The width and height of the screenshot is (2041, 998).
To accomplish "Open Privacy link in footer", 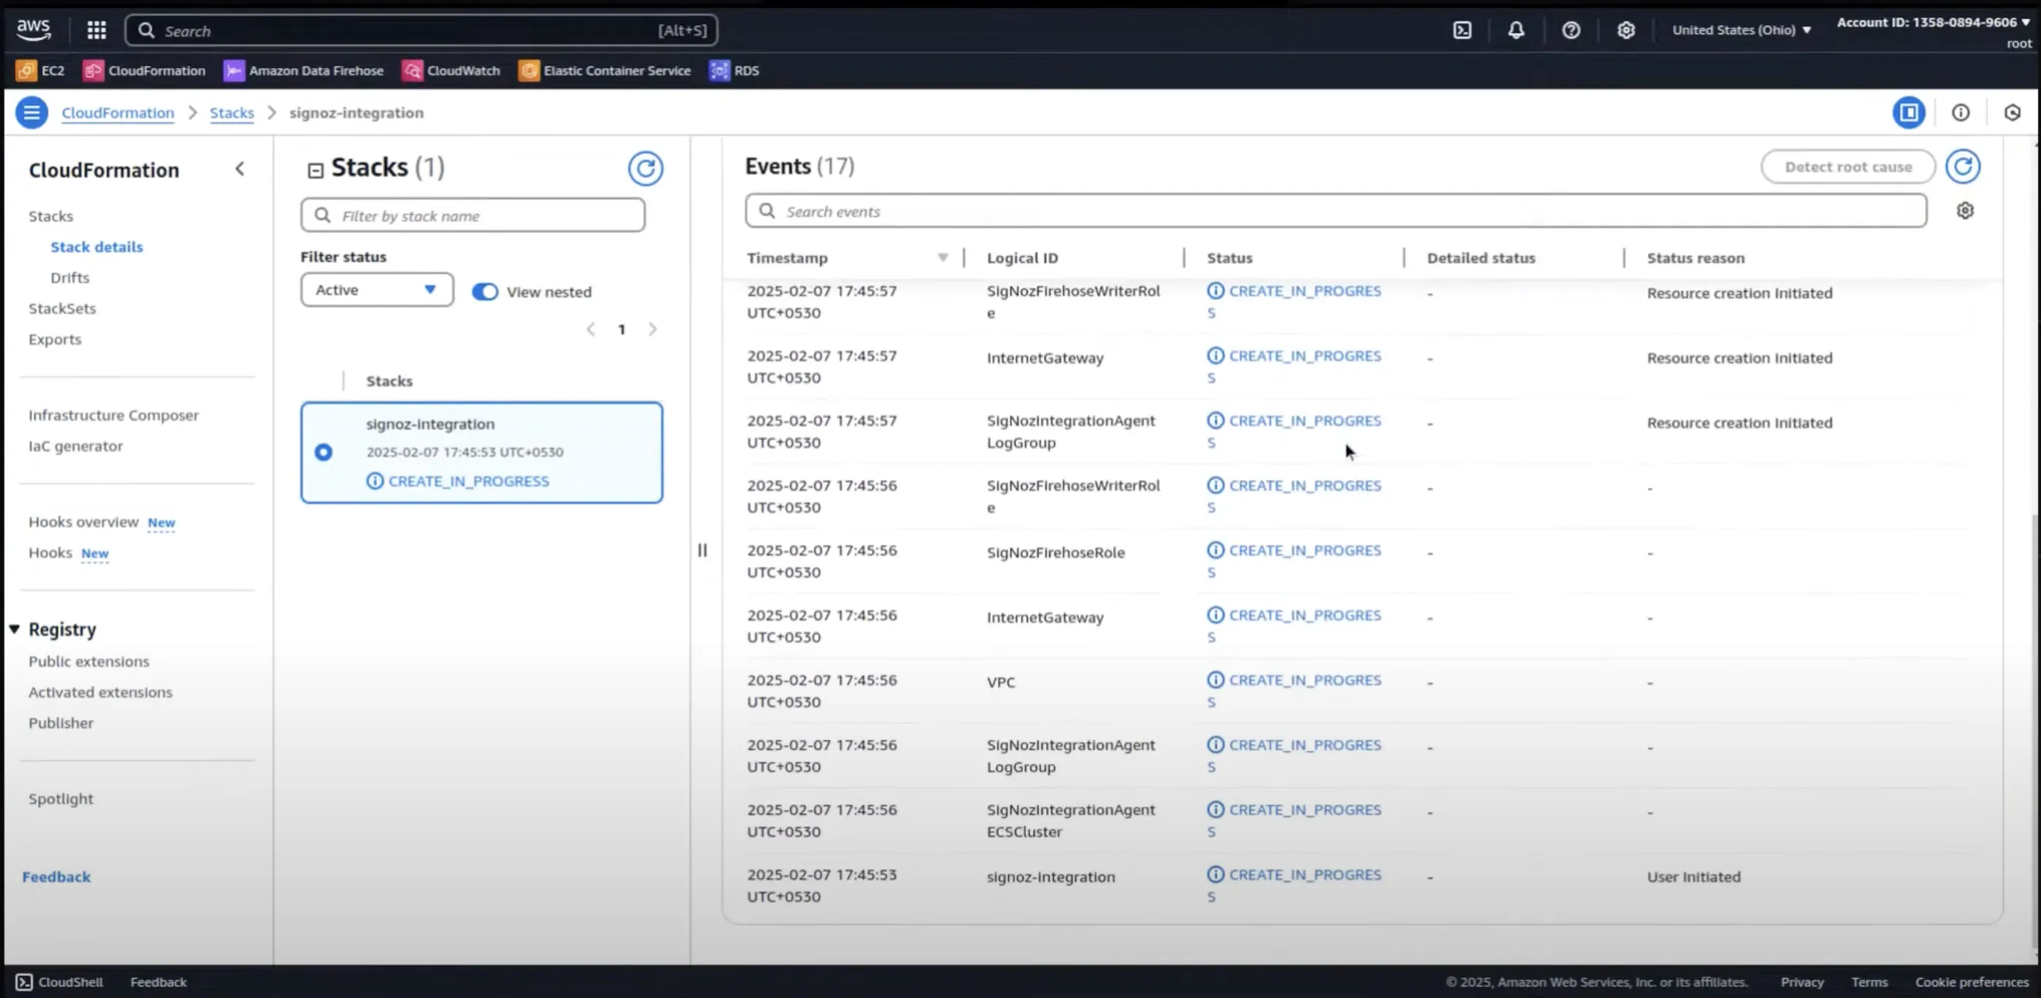I will click(x=1801, y=981).
